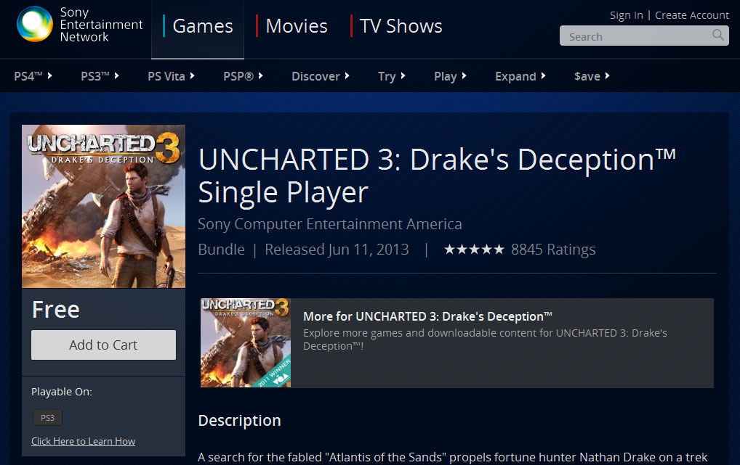Screen dimensions: 740x465
Task: Click the large Uncharted 3 cover art
Action: click(x=103, y=206)
